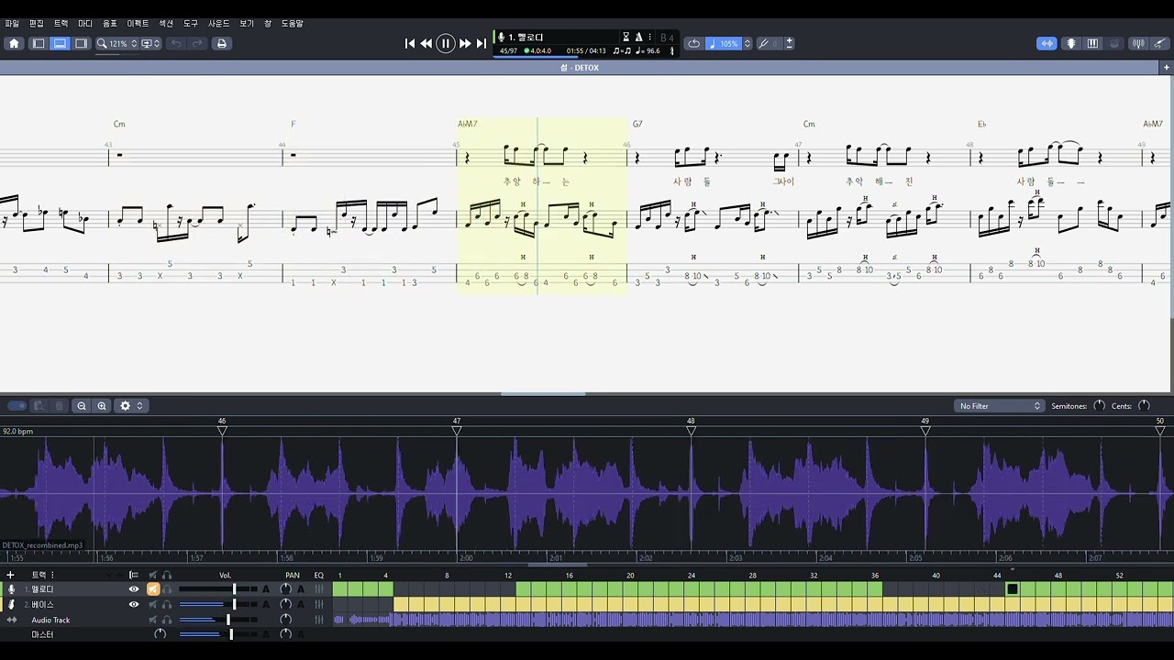The width and height of the screenshot is (1174, 660).
Task: Open the guitar tuner tool
Action: click(x=1160, y=43)
